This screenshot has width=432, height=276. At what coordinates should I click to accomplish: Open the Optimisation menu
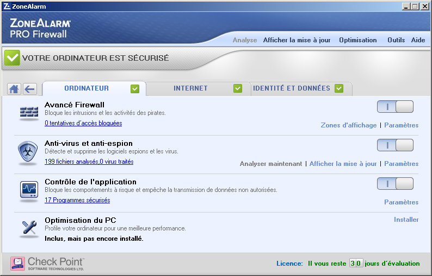click(357, 40)
